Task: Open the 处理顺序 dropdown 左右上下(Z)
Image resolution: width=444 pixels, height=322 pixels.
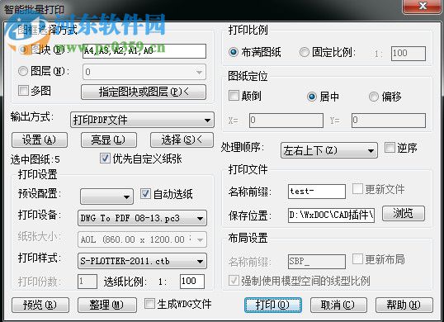Action: tap(329, 150)
